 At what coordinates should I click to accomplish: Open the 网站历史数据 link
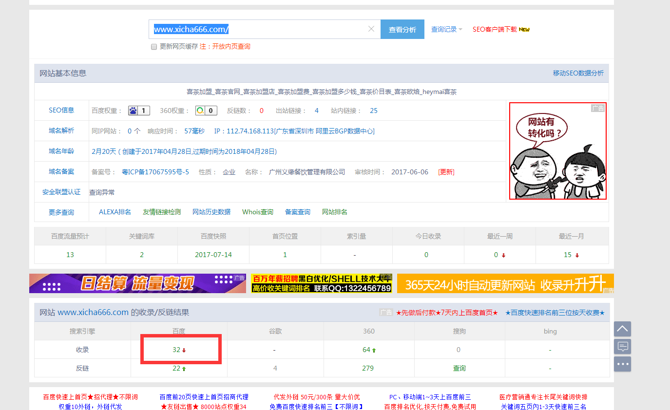[211, 212]
